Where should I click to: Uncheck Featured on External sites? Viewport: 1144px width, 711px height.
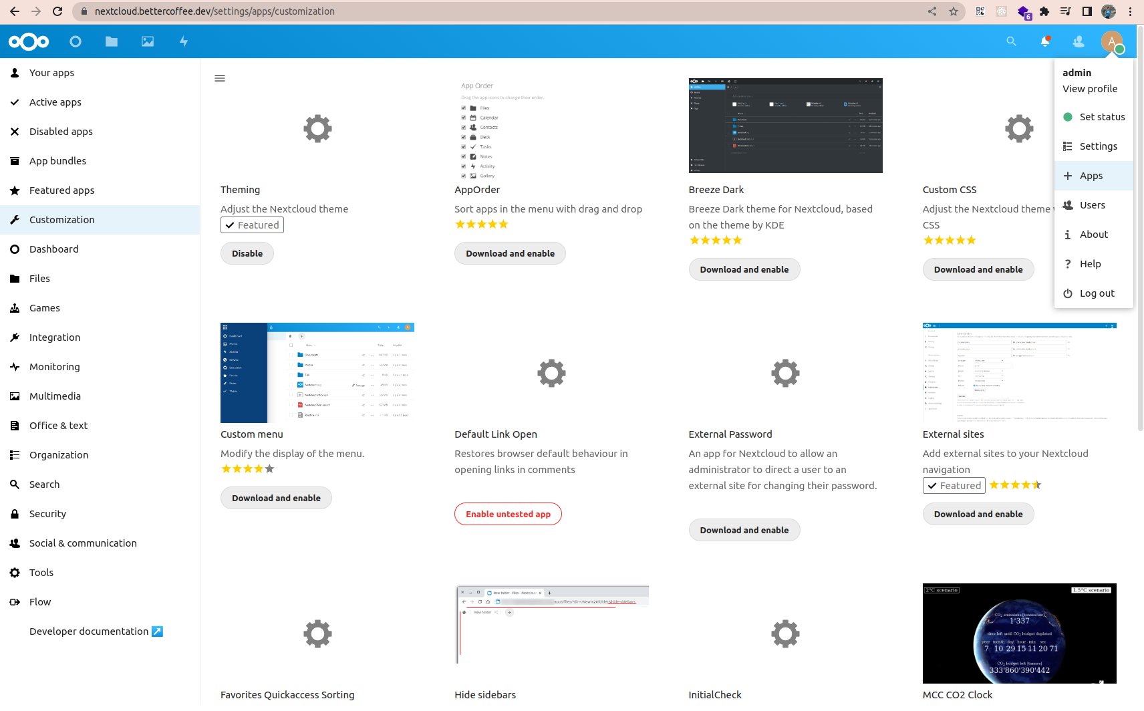click(954, 485)
